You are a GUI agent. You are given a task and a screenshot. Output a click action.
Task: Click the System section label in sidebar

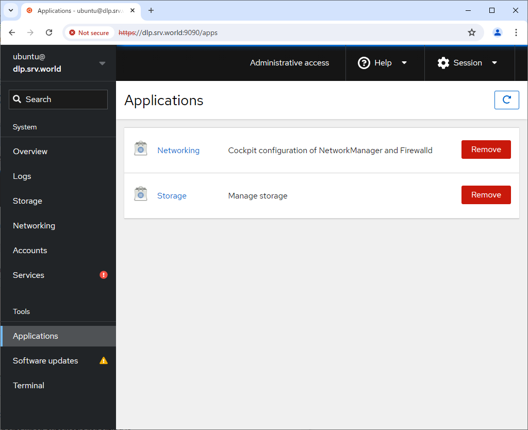[25, 127]
